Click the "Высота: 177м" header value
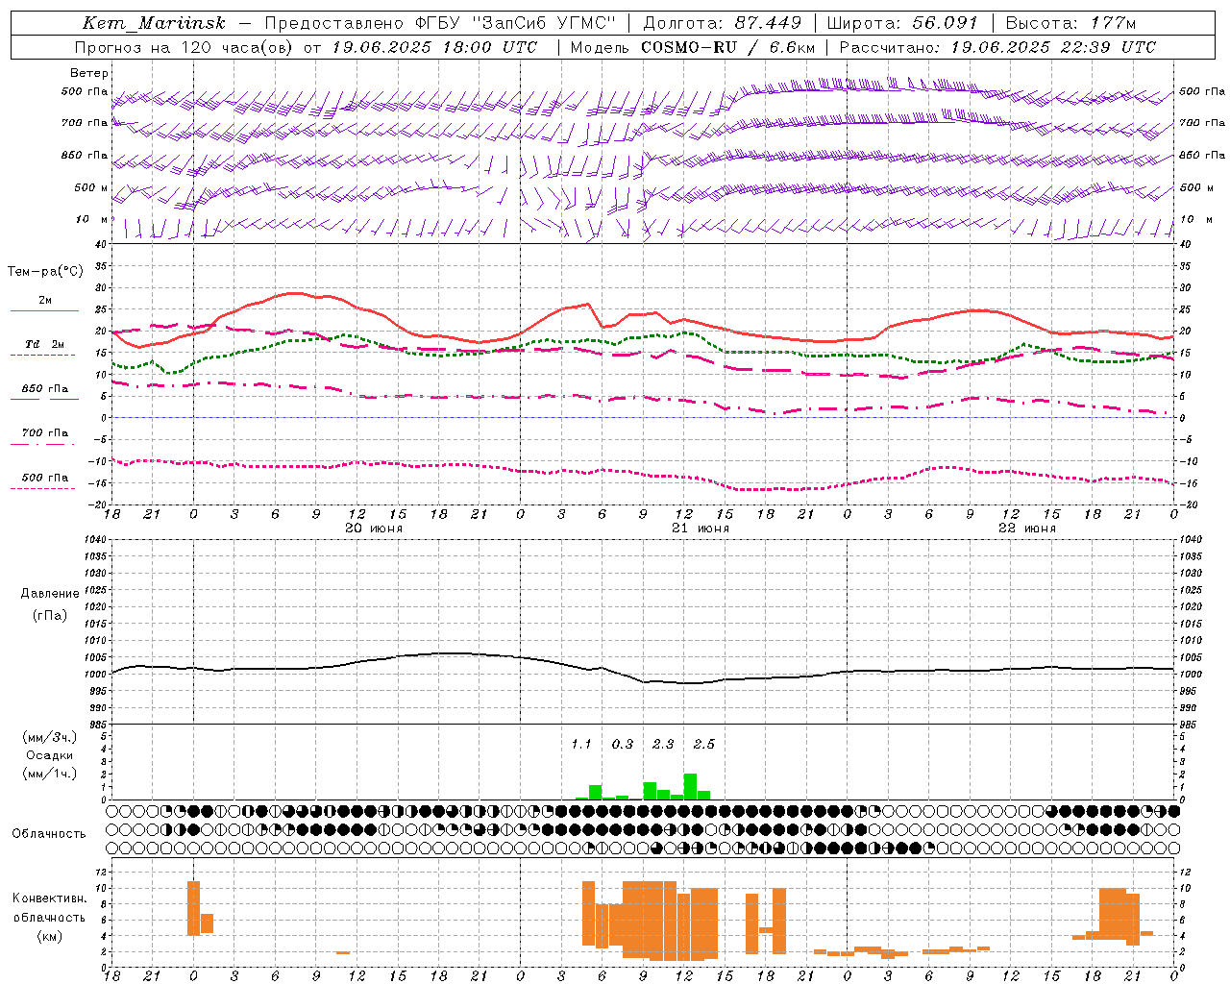Image resolution: width=1230 pixels, height=984 pixels. [1070, 23]
